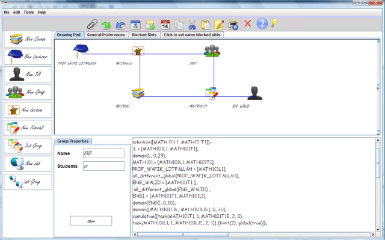This screenshot has height=240, width=385.
Task: Click the mail send toolbar icon
Action: [x=150, y=25]
